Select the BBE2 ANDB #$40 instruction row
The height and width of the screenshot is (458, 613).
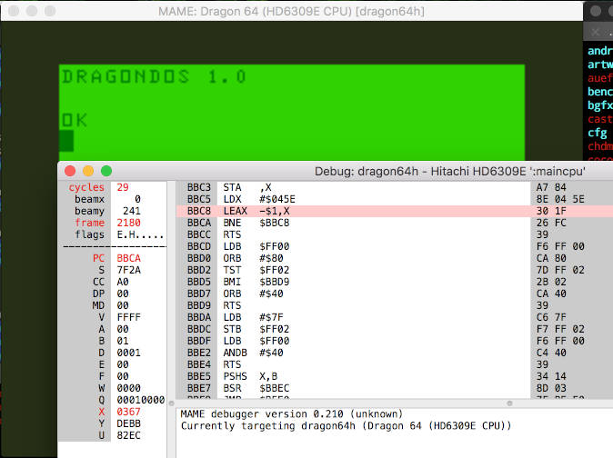[x=395, y=353]
